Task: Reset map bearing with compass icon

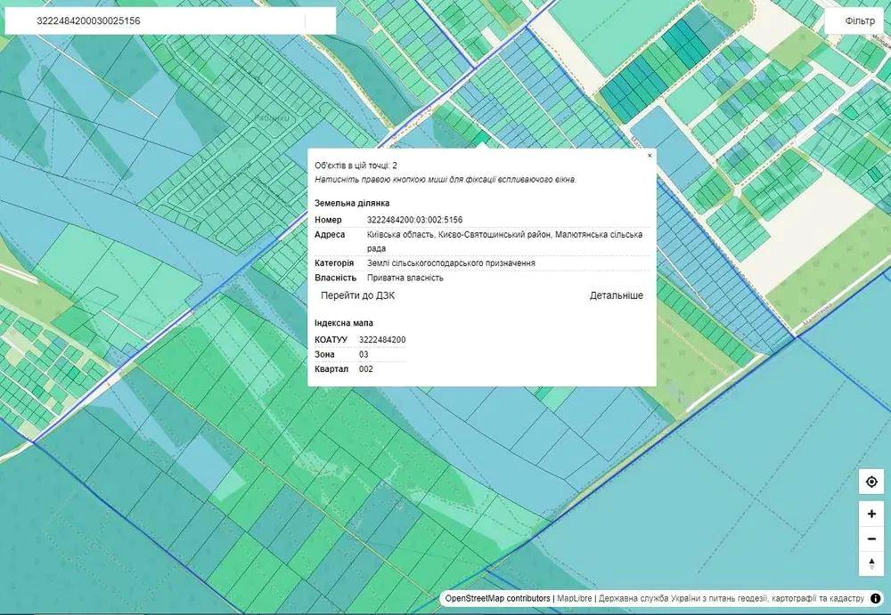Action: coord(871,564)
